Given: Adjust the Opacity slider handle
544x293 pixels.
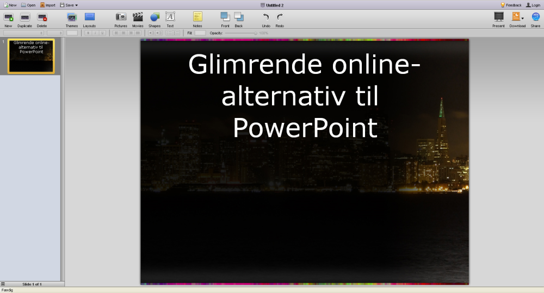Looking at the screenshot, I should (x=256, y=33).
